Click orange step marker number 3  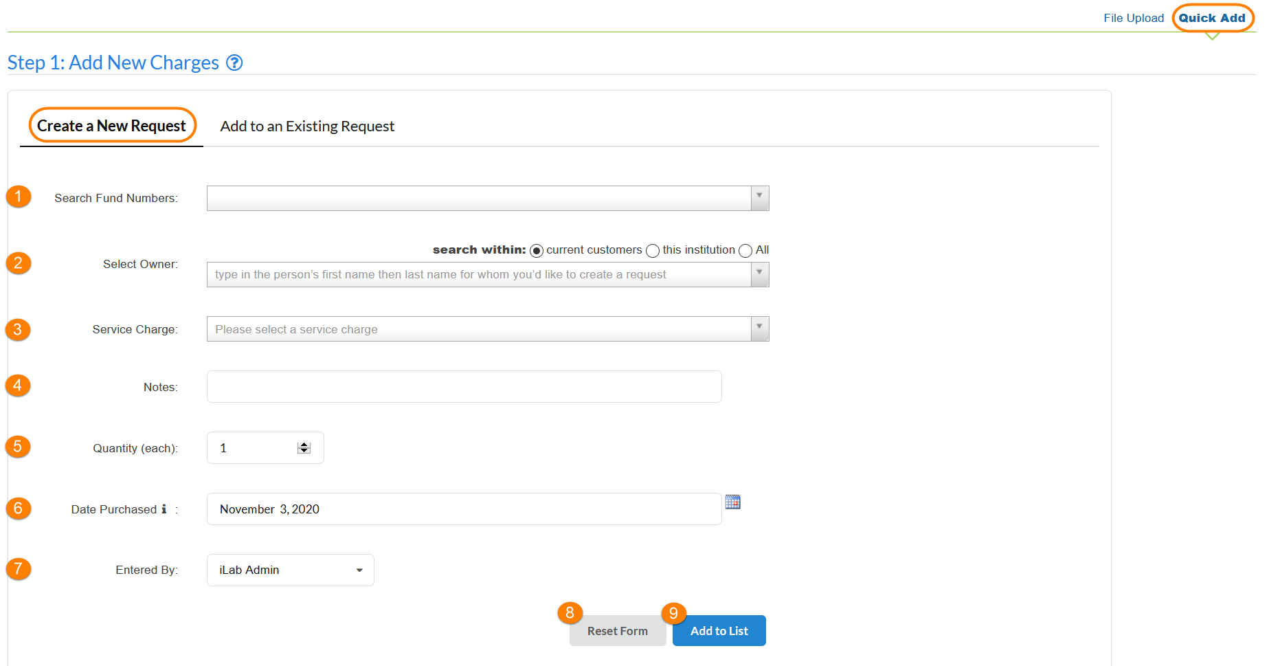[x=18, y=330]
